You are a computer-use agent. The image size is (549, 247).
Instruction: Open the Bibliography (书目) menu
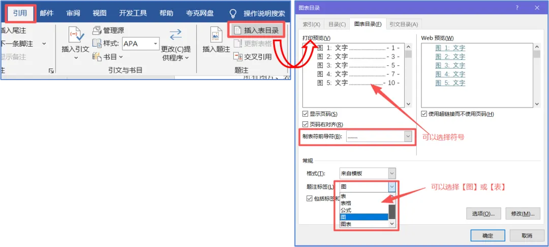point(107,56)
